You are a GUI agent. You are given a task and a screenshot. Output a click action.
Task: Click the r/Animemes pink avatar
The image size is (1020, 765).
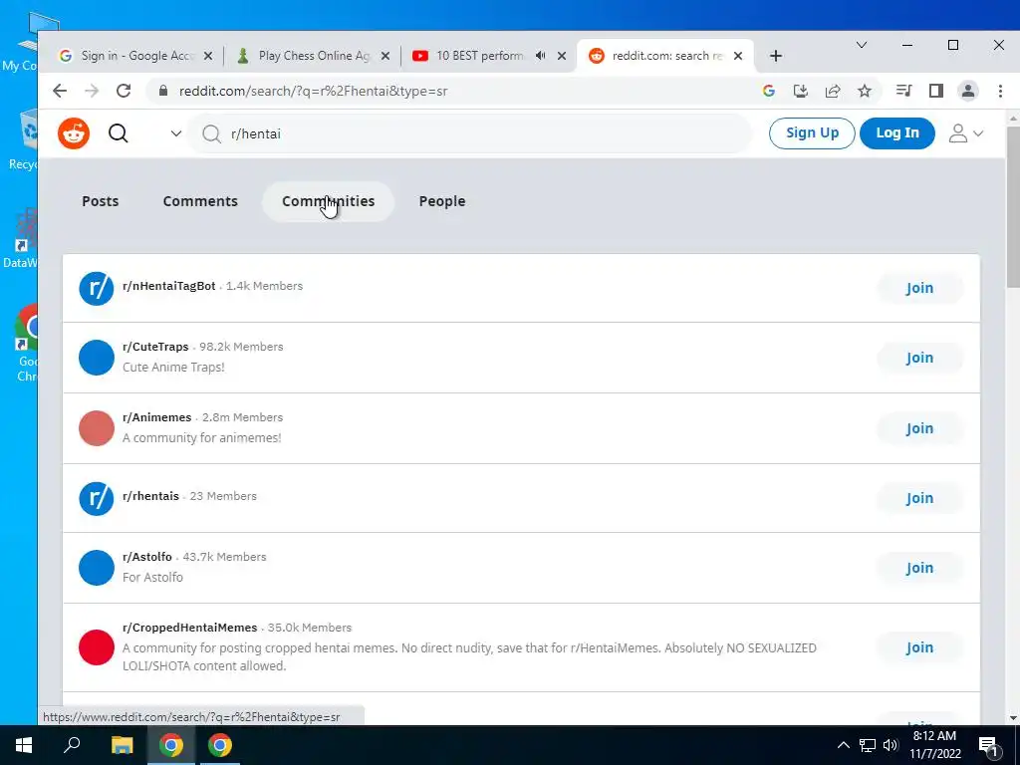click(x=97, y=428)
